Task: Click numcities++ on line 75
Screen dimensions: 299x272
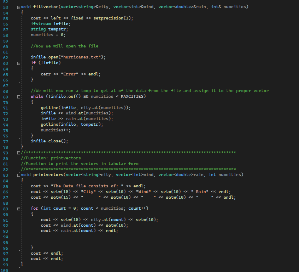Action: click(54, 130)
